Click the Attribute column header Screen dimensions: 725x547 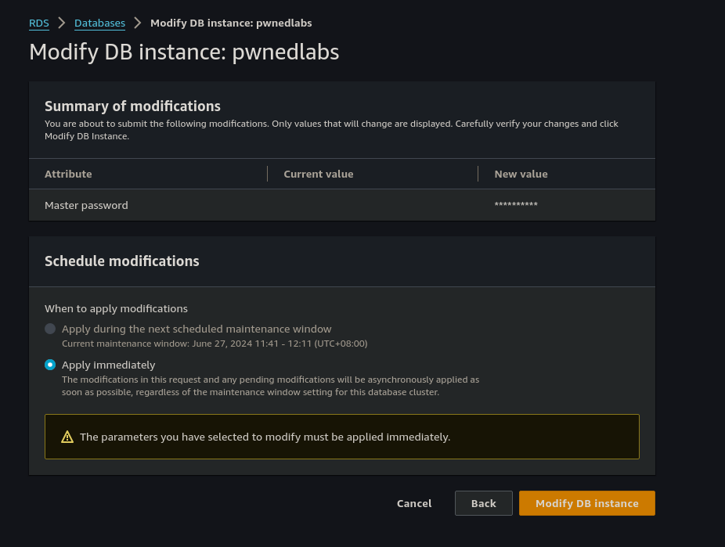68,174
